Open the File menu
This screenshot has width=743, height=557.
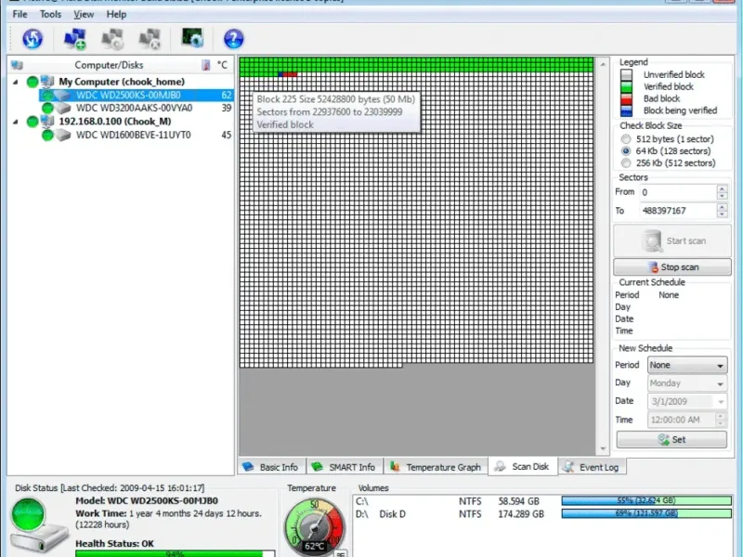(x=20, y=14)
